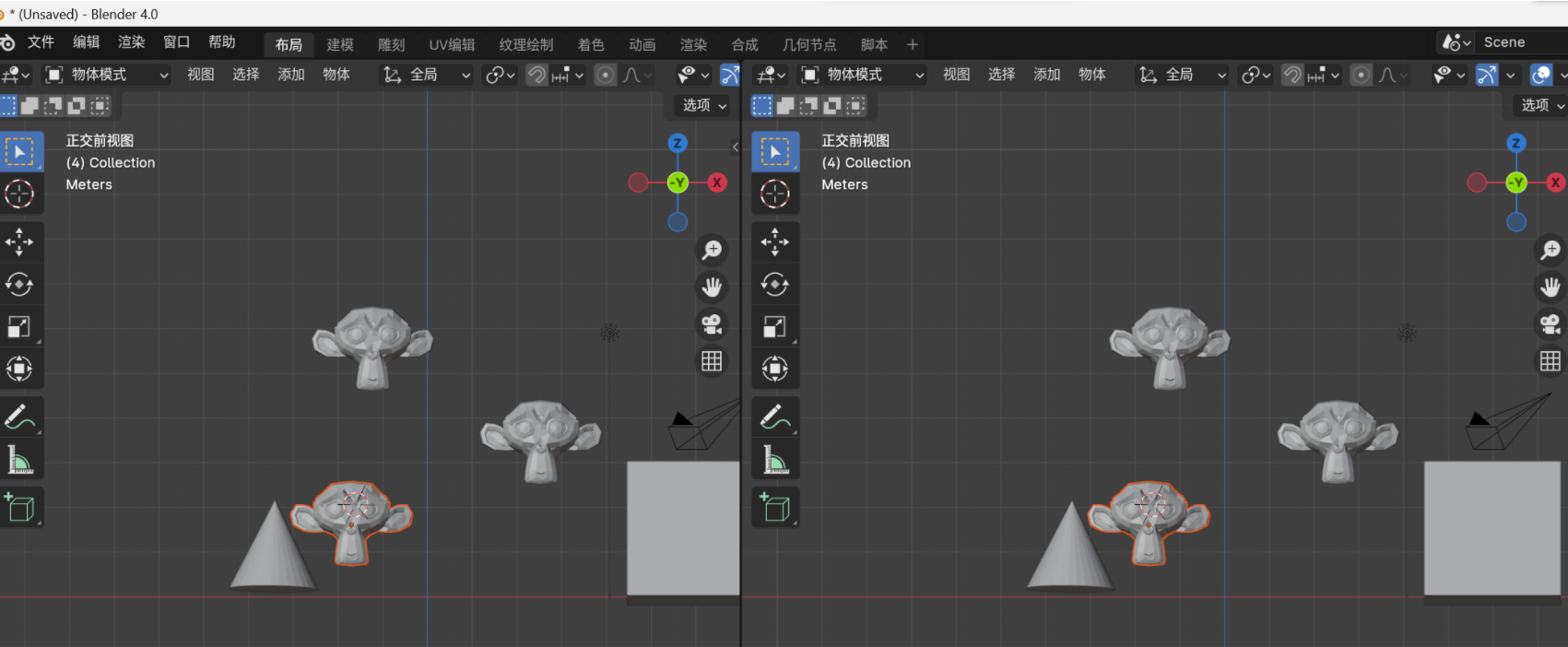Toggle proportional editing in right viewport header
This screenshot has width=1568, height=647.
pos(1361,75)
